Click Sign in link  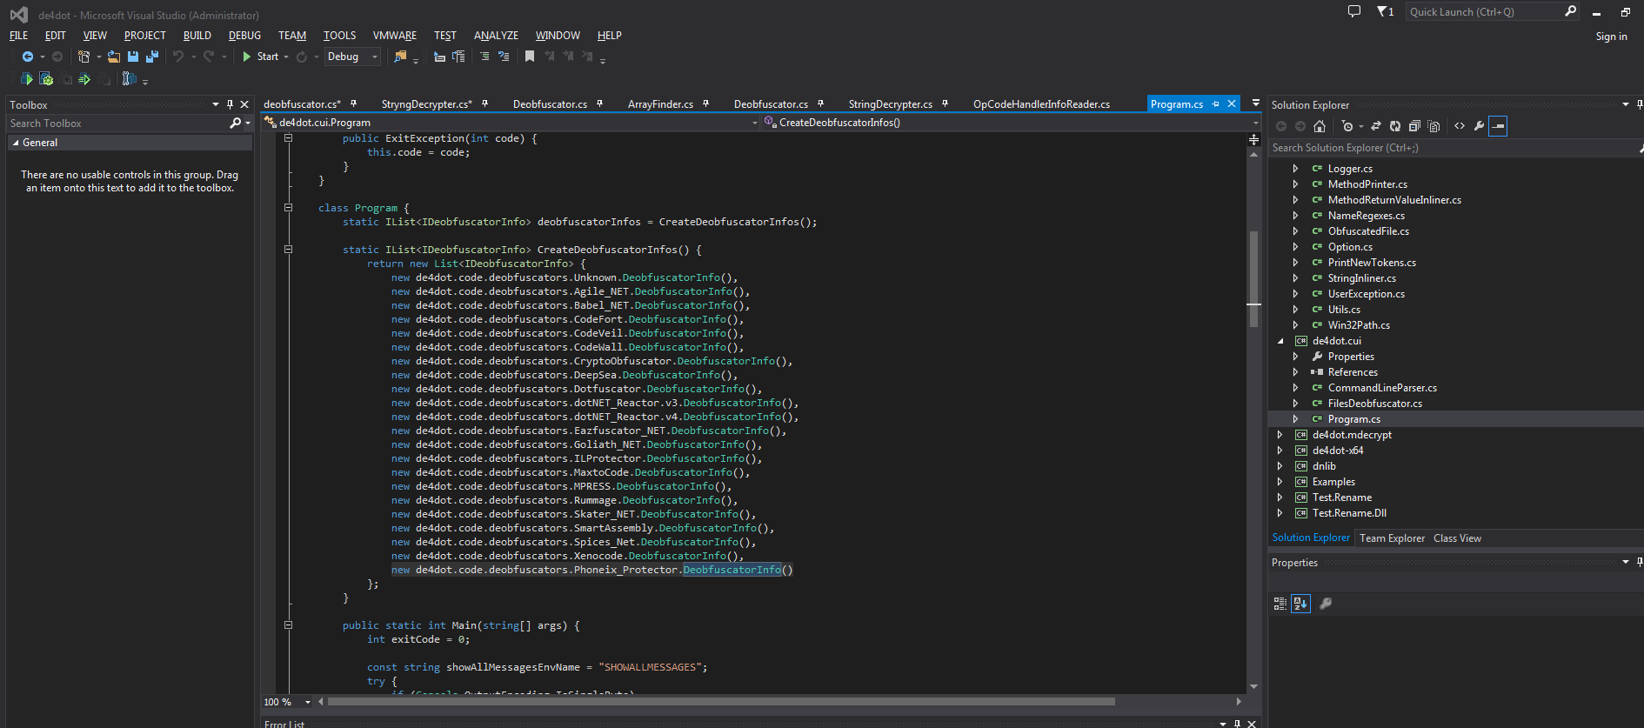(x=1611, y=37)
